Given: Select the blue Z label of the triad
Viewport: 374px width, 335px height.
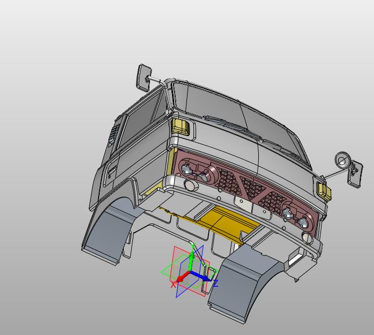Looking at the screenshot, I should click(x=215, y=283).
